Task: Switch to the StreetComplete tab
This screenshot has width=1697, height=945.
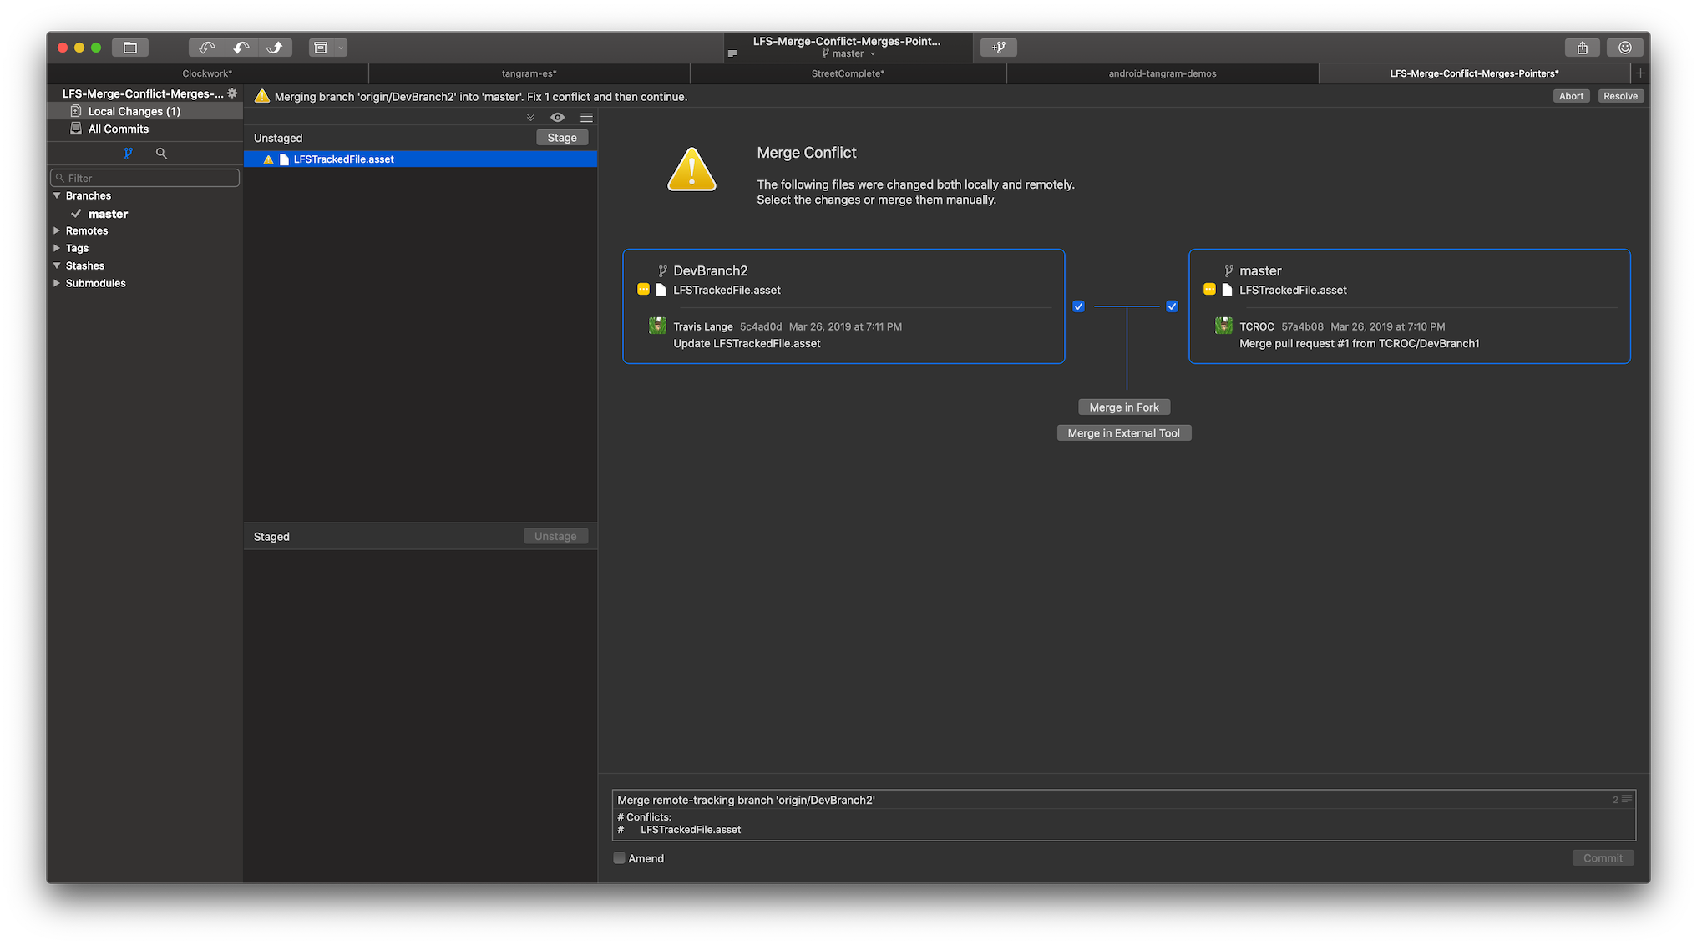Action: coord(848,73)
